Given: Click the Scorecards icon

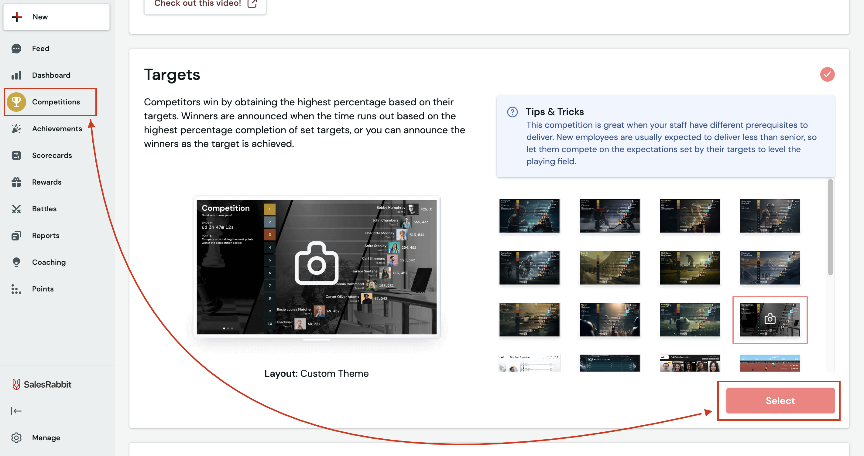Looking at the screenshot, I should tap(16, 155).
